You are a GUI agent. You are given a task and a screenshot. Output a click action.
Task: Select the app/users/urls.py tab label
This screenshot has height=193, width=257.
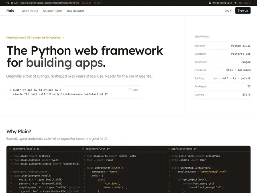point(98,149)
